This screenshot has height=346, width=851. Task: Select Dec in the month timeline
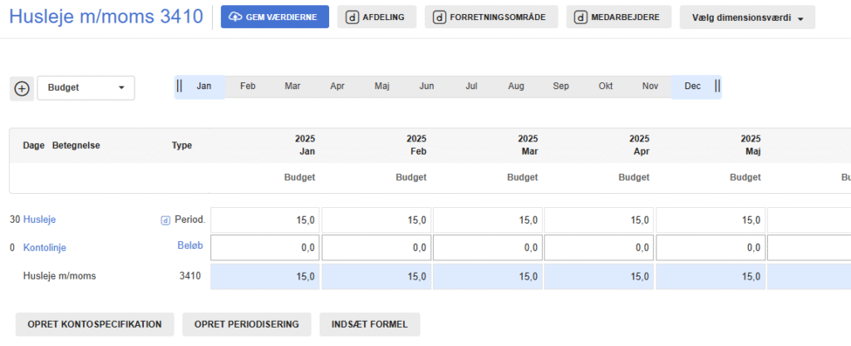[692, 86]
